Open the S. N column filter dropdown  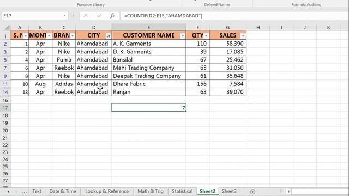coord(26,36)
